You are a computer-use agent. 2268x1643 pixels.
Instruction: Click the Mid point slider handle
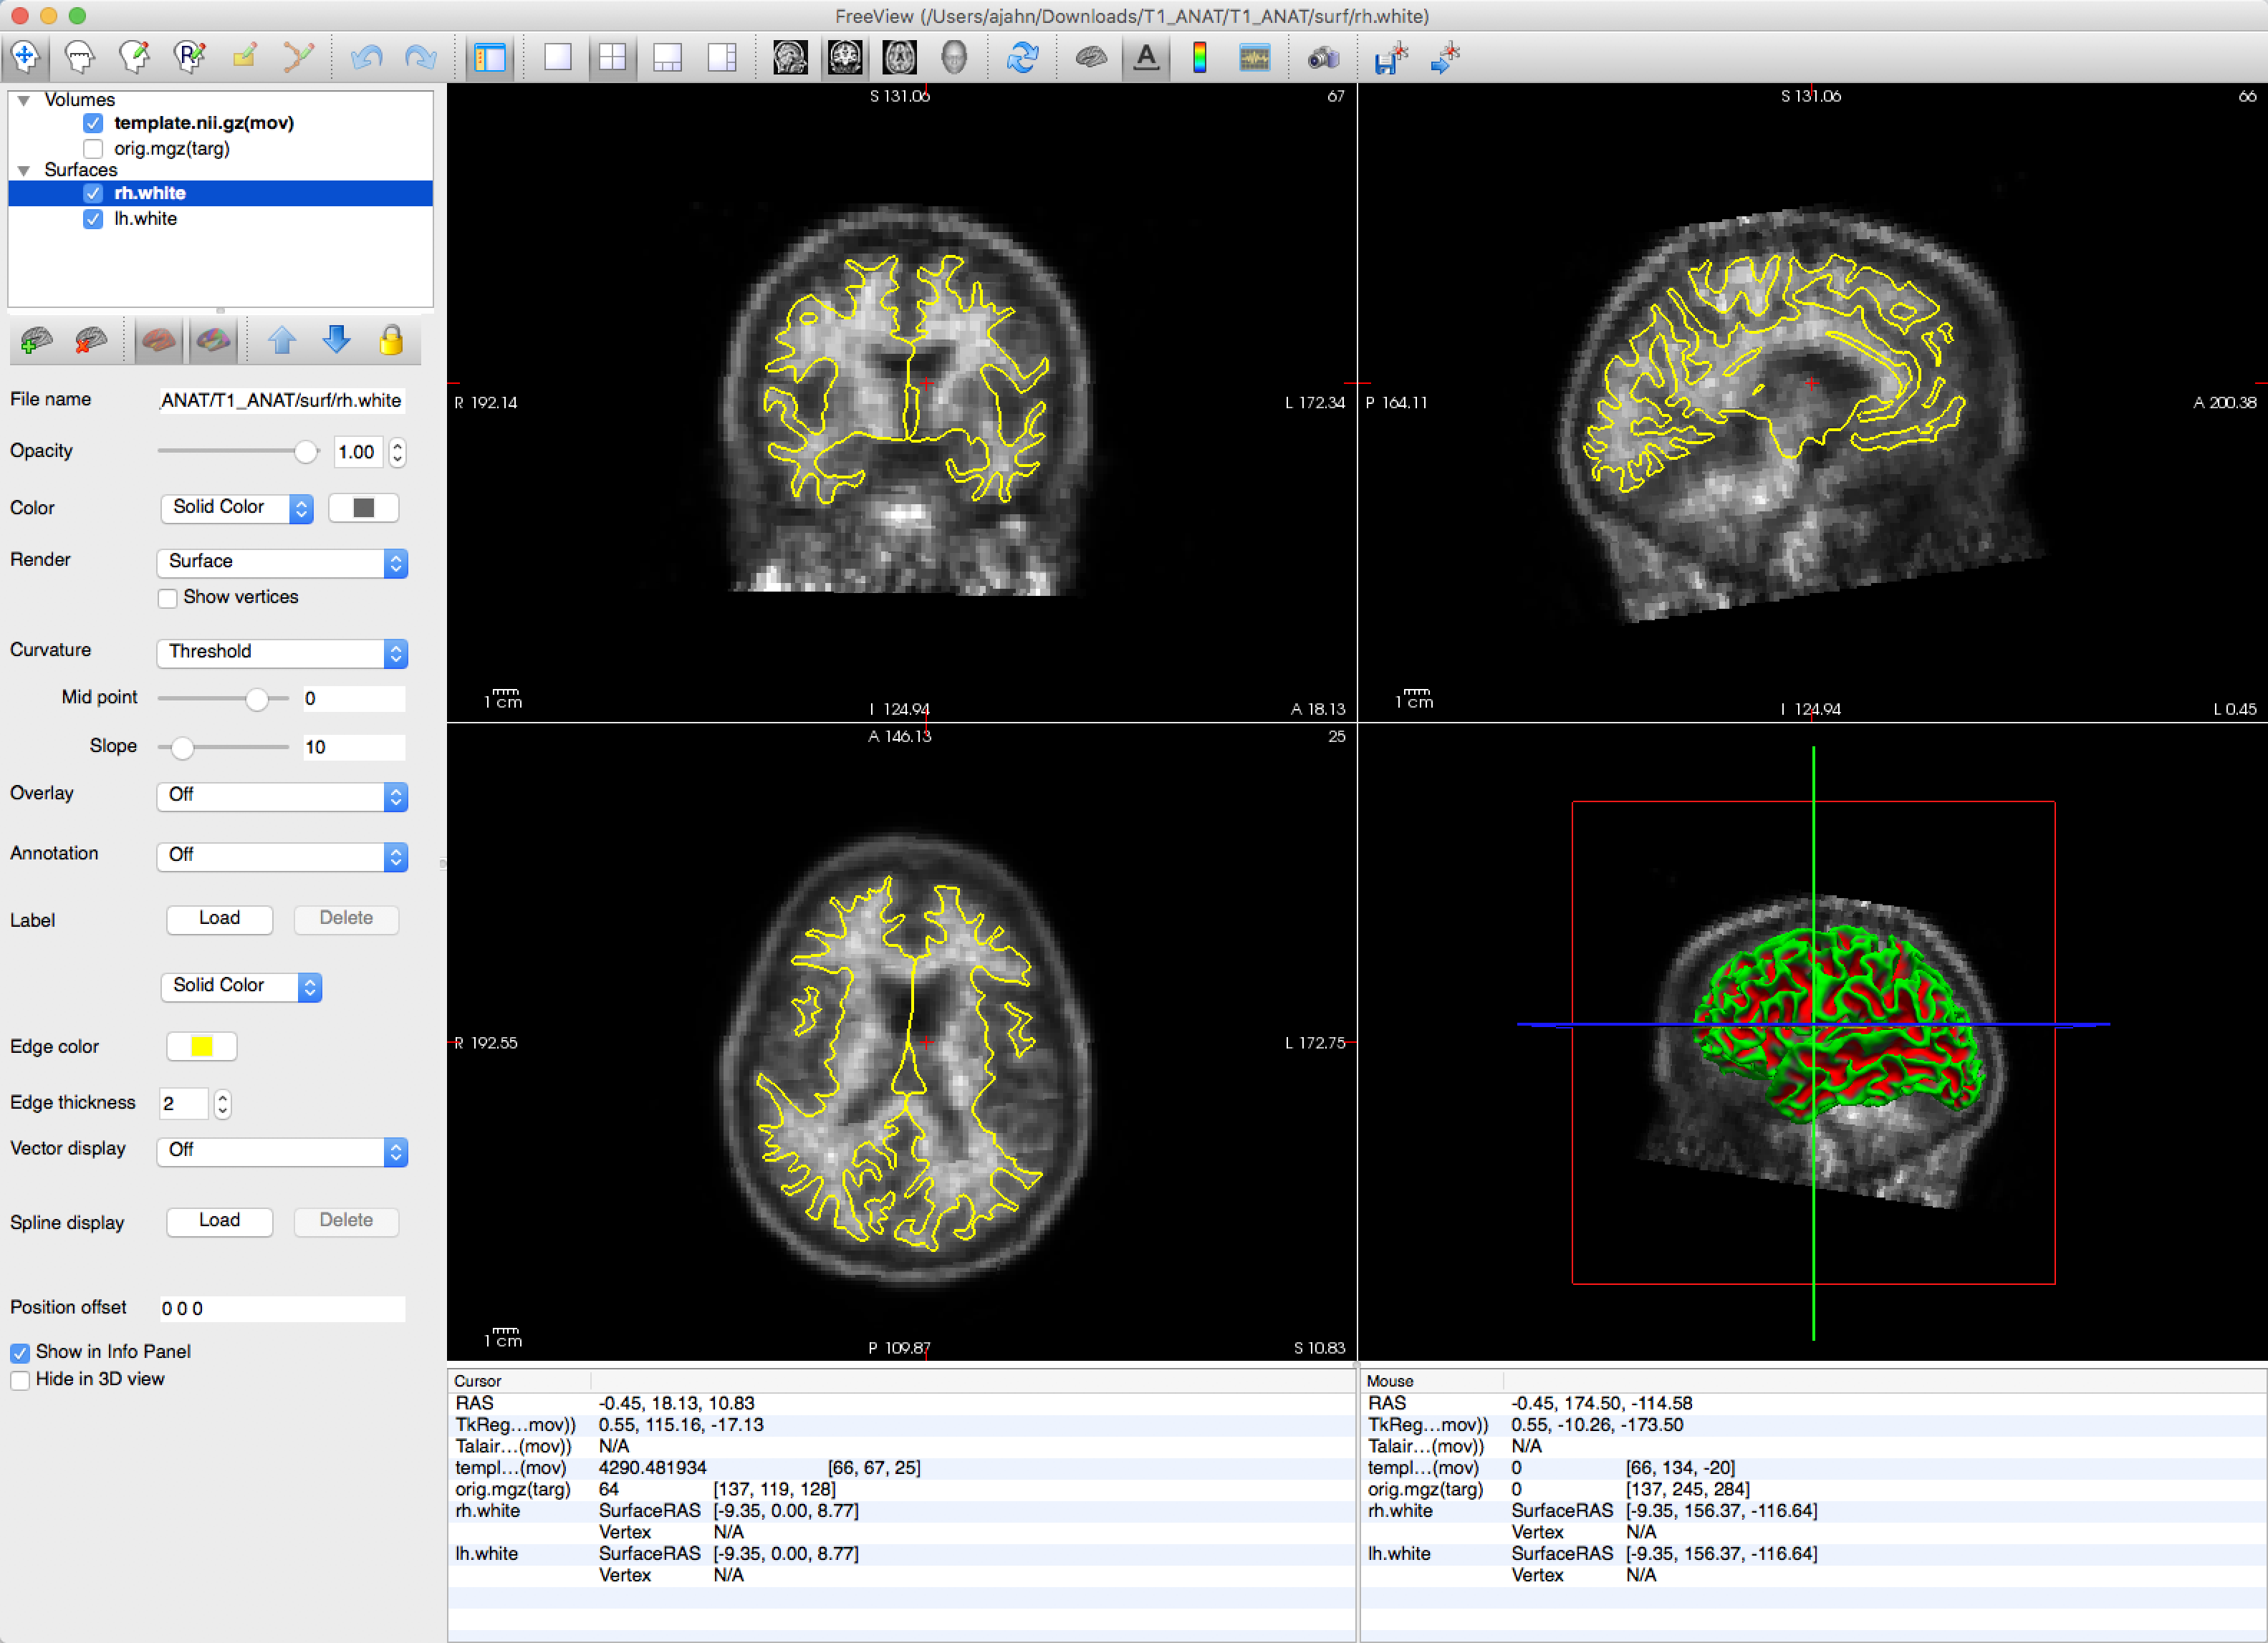pos(257,699)
